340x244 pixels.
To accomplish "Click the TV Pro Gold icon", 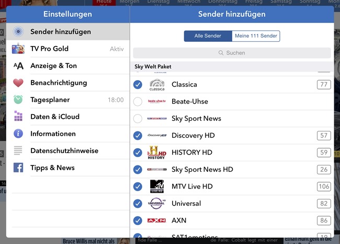I will pos(18,49).
